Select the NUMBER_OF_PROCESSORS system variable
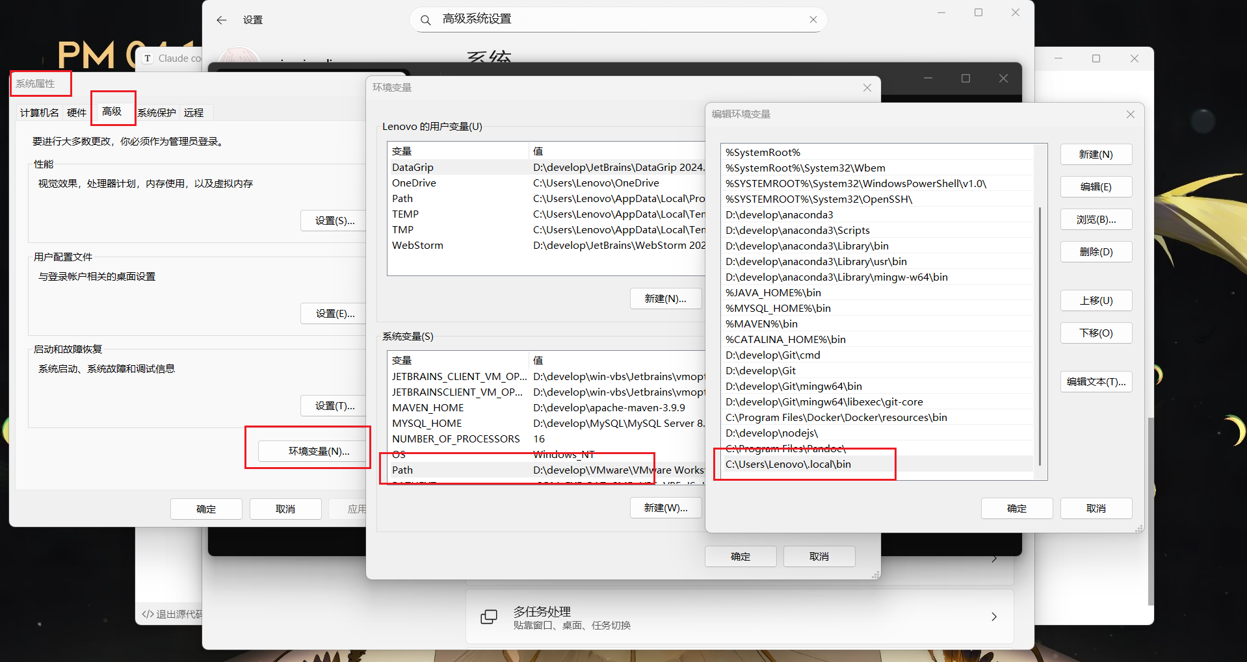The width and height of the screenshot is (1247, 662). 547,439
